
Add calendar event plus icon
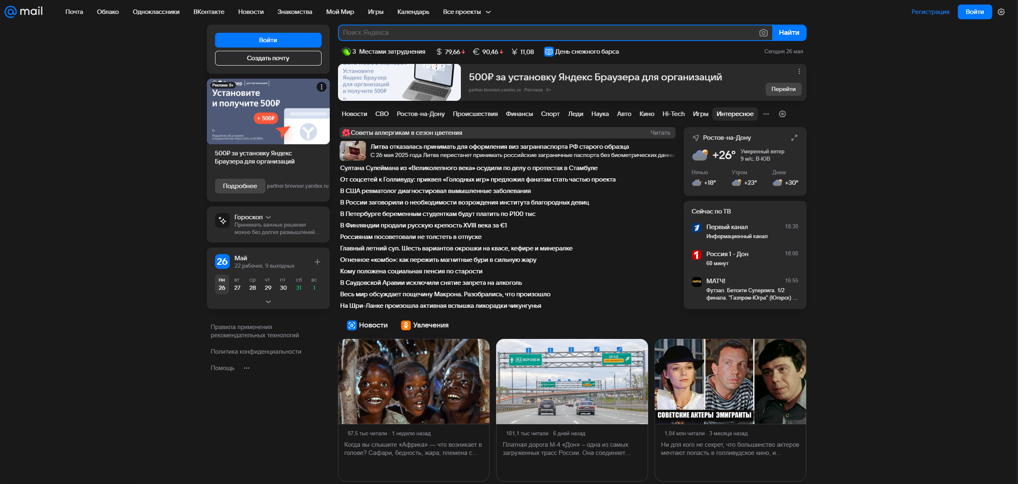(317, 262)
